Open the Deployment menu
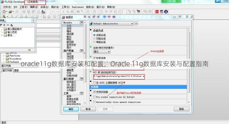Screen dimensions: 229x124 pyautogui.click(x=78, y=7)
